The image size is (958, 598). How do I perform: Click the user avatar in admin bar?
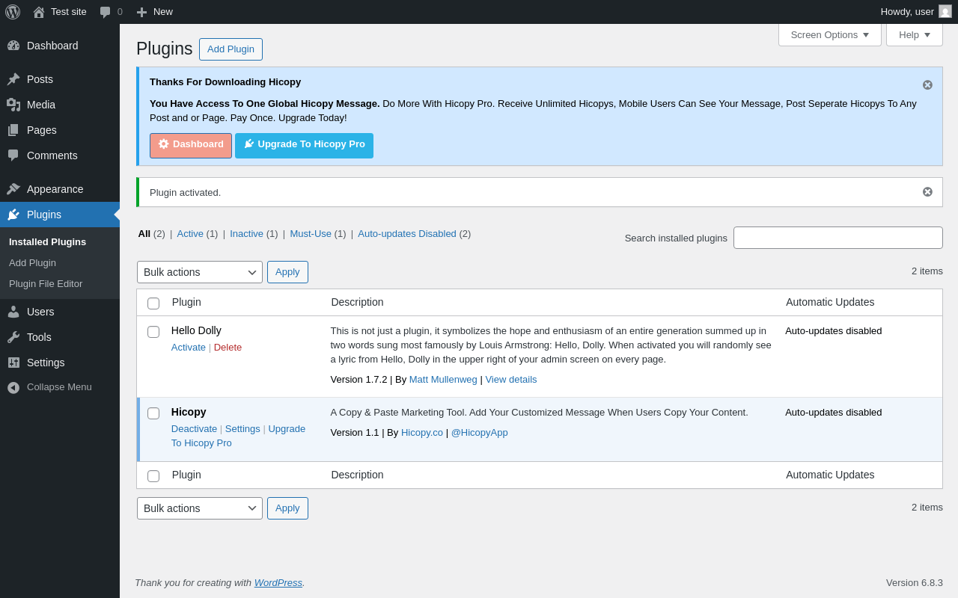click(945, 11)
